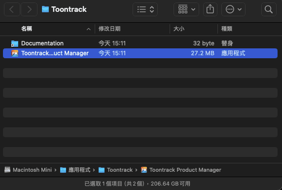Toggle sort direction caret in 名稱 header
This screenshot has width=282, height=190.
[x=88, y=29]
